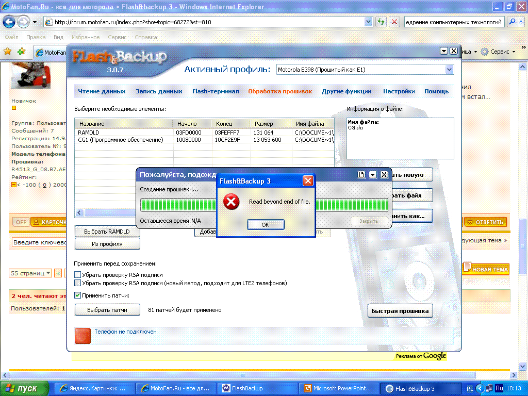Toggle first Убрать проверку RSA подписи checkbox
The image size is (528, 396).
click(x=77, y=275)
